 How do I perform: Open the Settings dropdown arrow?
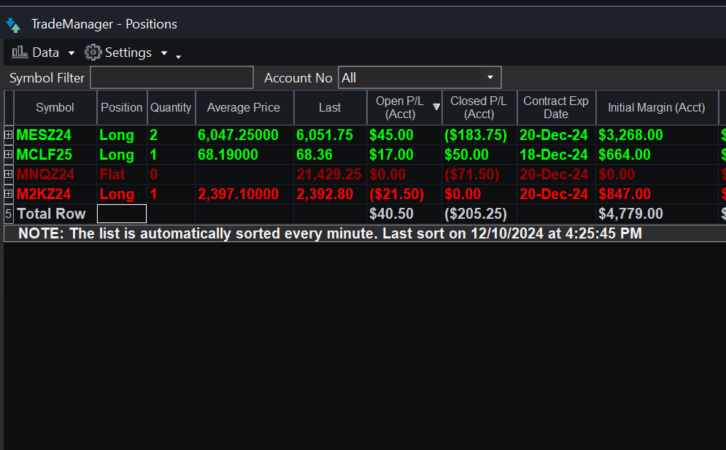(163, 53)
